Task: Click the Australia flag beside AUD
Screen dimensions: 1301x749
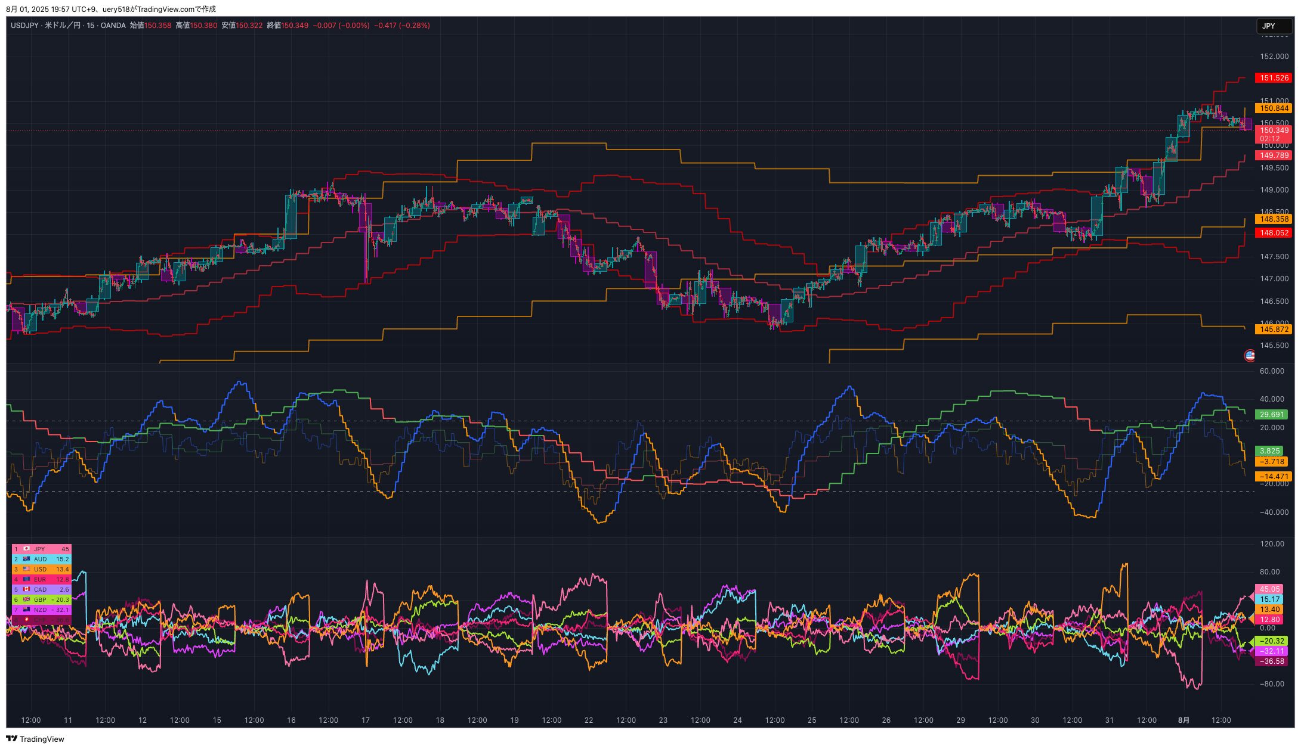Action: (x=26, y=559)
